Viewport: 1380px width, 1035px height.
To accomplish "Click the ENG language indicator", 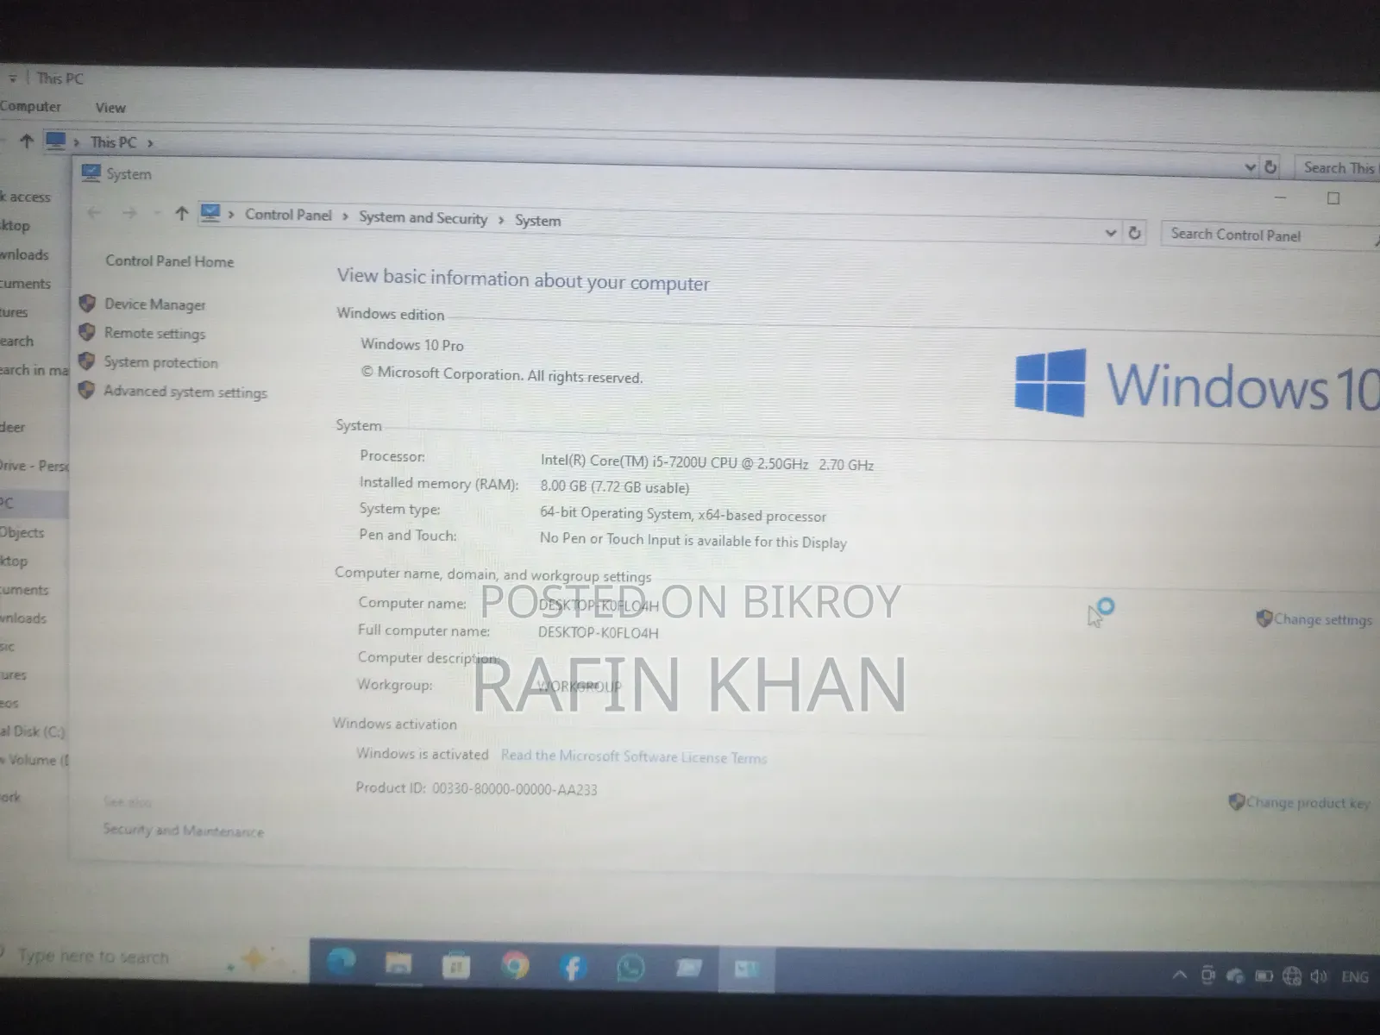I will (x=1355, y=976).
